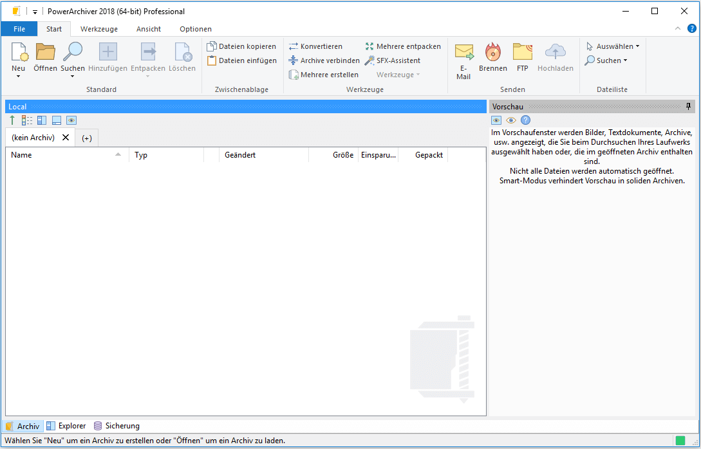
Task: Open the Auswählen dropdown in Dateiliste
Action: pyautogui.click(x=612, y=46)
